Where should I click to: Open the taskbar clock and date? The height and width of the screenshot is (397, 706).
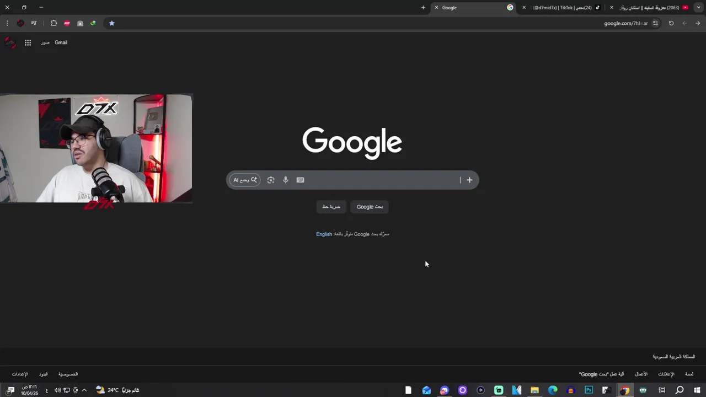coord(29,390)
